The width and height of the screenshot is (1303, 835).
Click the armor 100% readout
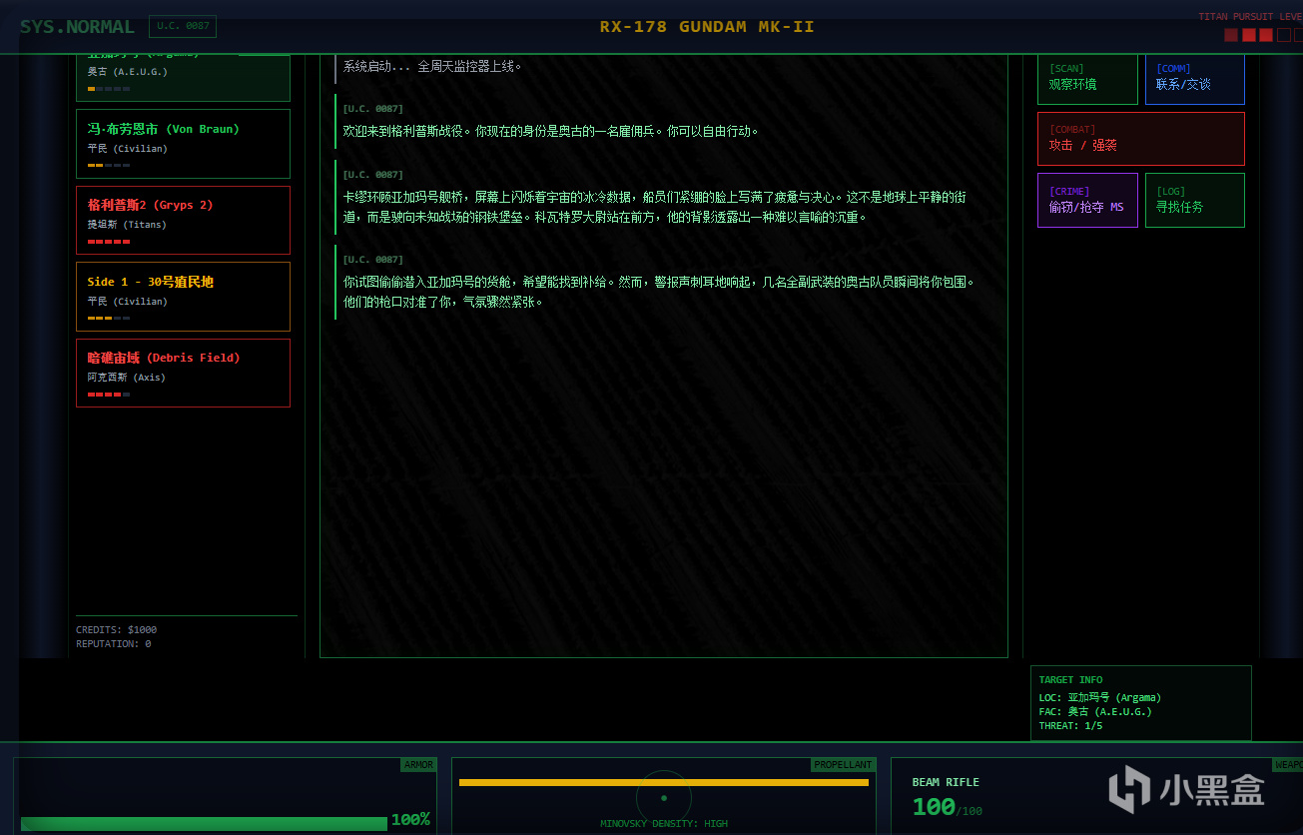[410, 820]
